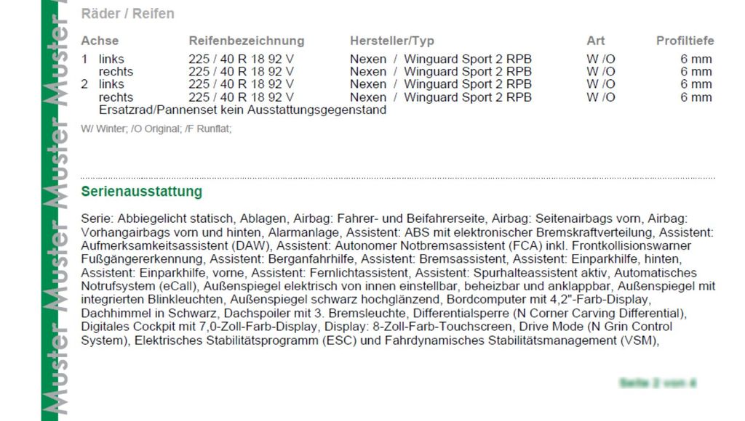Click tire size in the first table row

tap(241, 59)
